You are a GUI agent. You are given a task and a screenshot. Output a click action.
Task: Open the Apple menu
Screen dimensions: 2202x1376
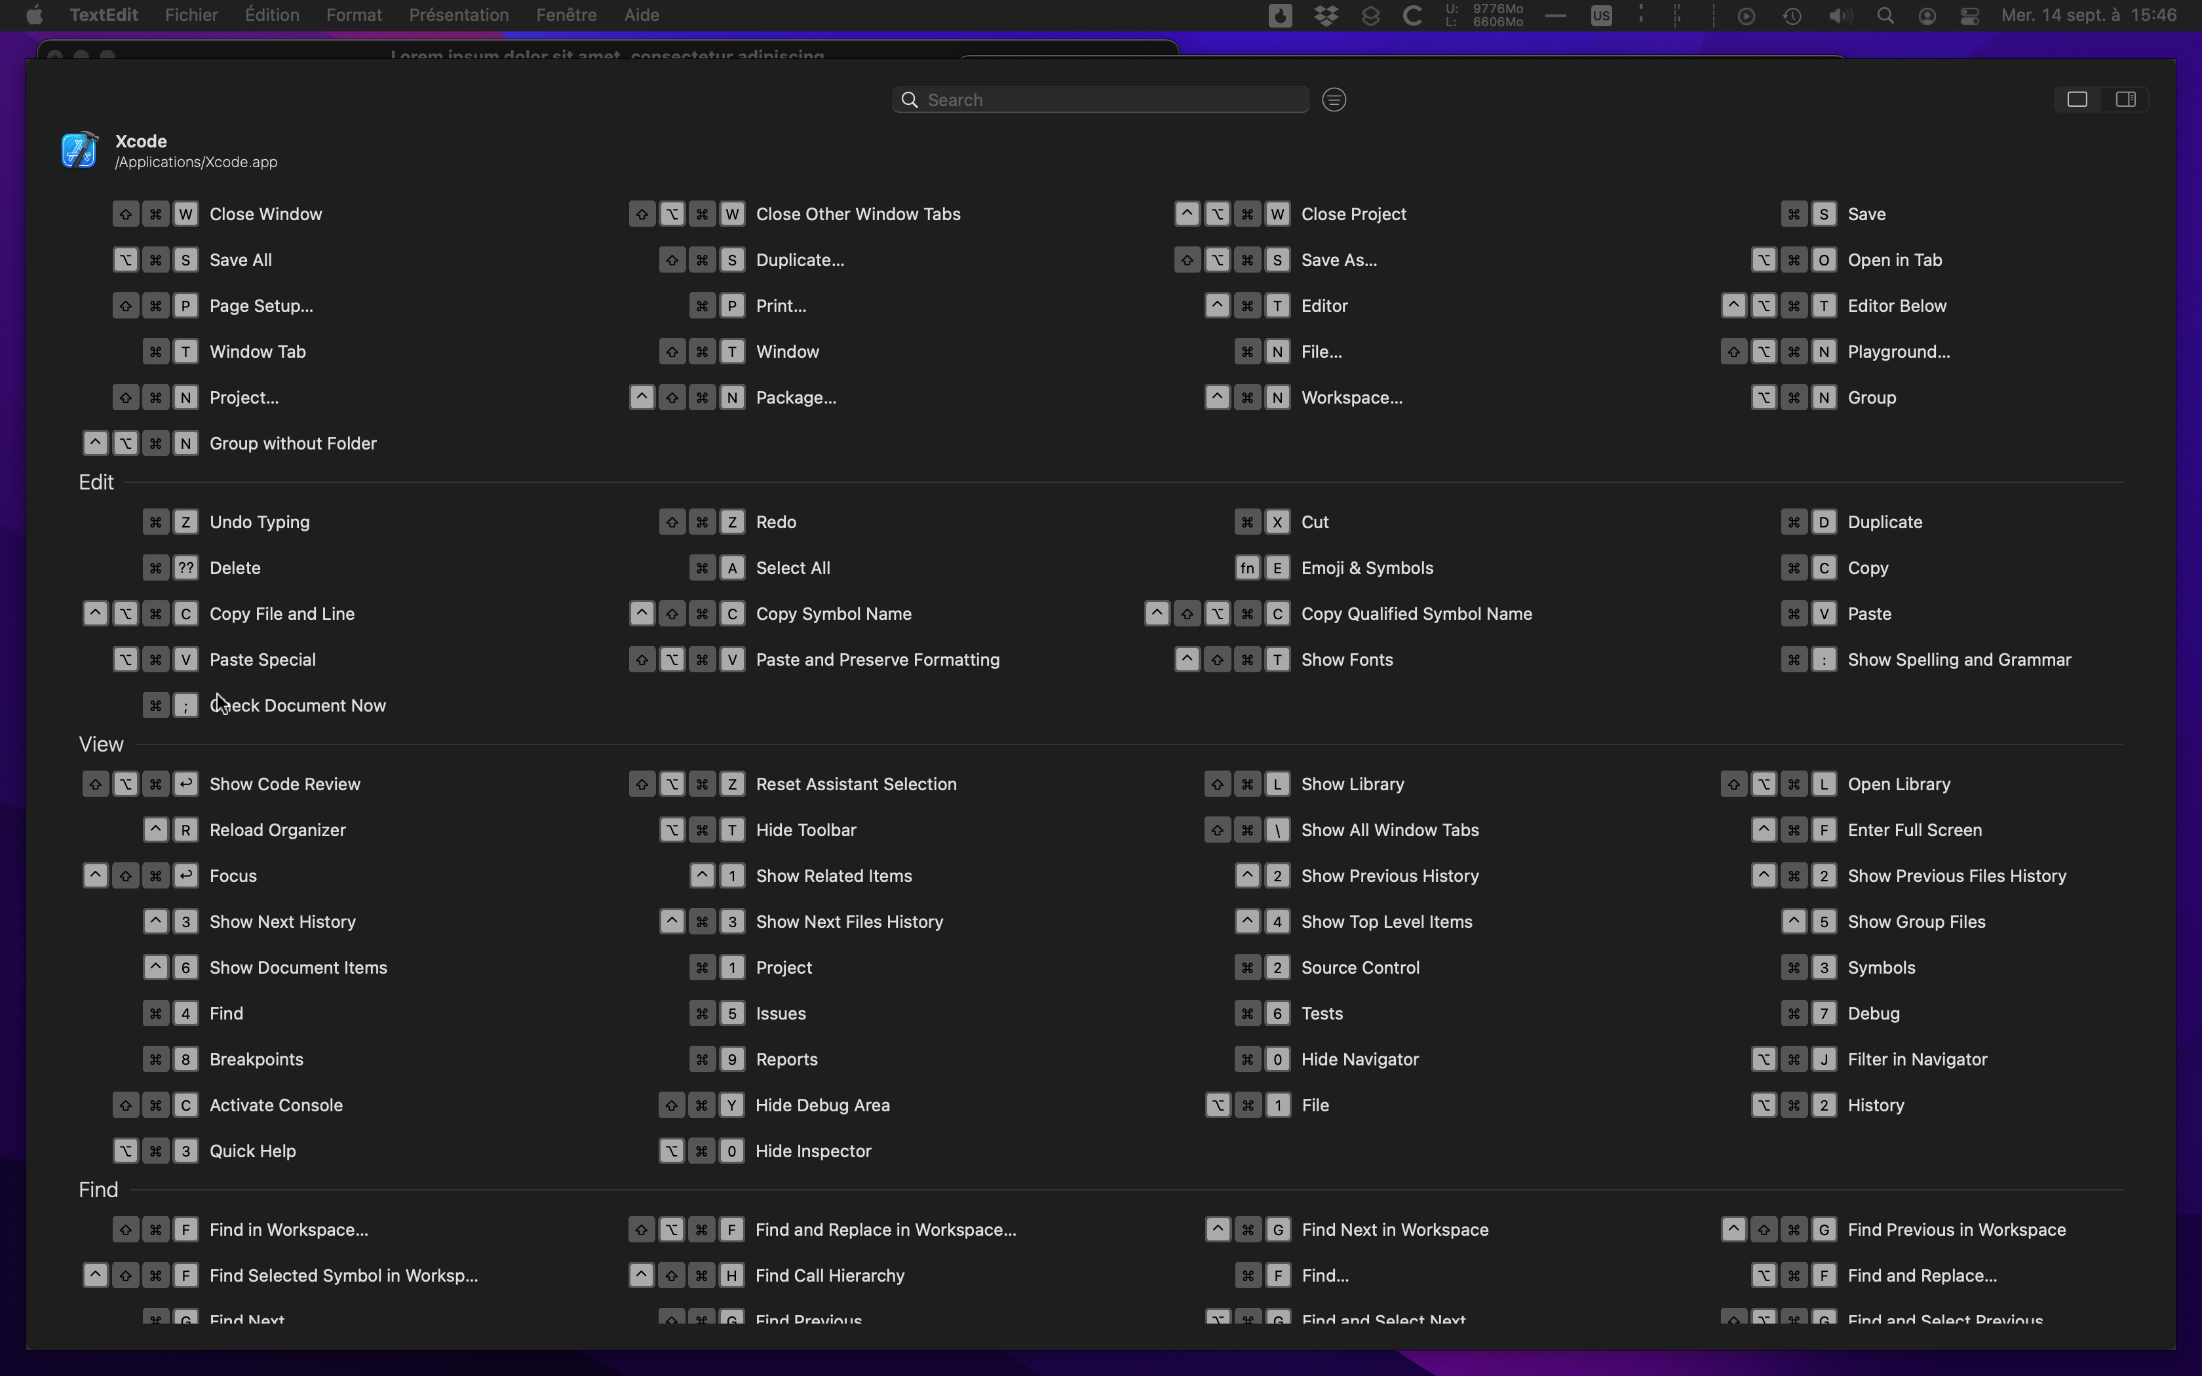35,16
